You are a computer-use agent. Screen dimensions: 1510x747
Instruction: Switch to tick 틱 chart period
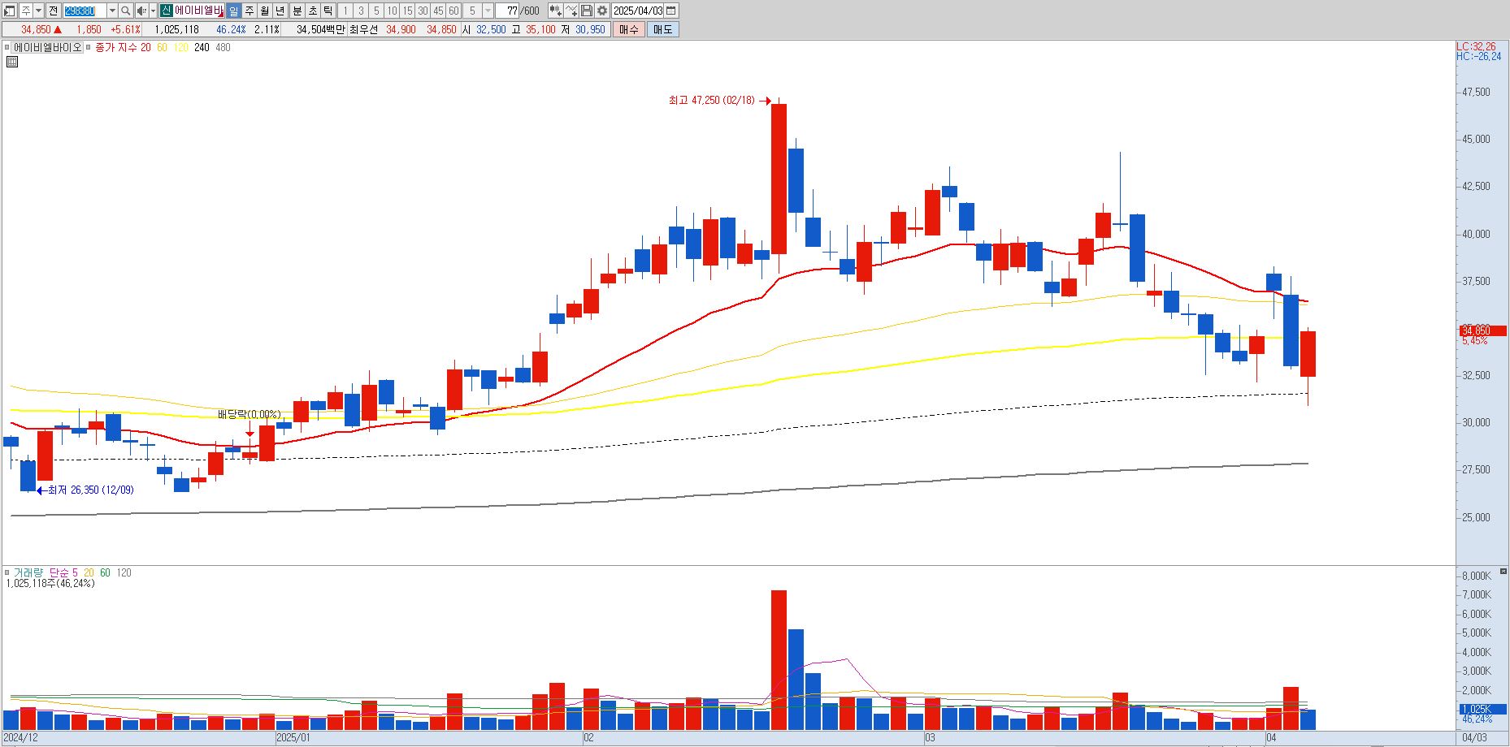(x=328, y=11)
